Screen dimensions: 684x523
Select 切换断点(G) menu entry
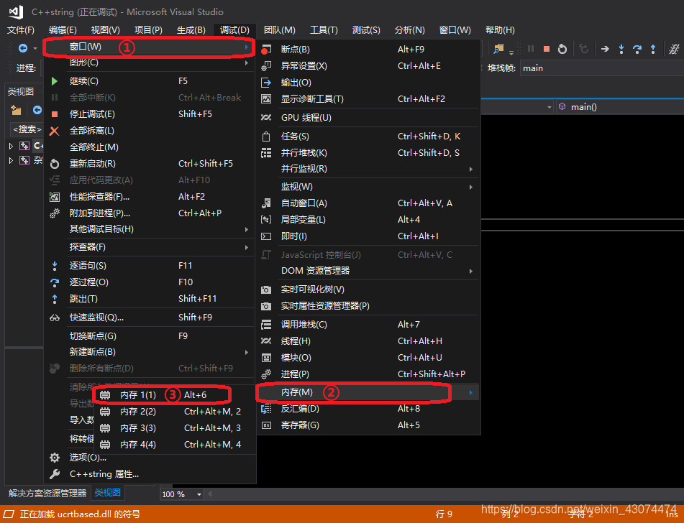(x=150, y=336)
